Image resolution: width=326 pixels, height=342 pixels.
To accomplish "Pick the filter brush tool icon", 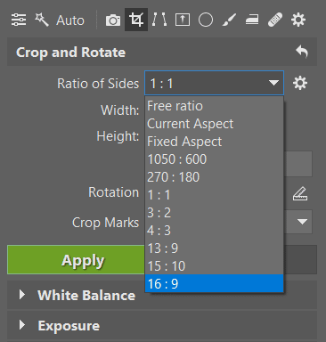I will (x=229, y=20).
